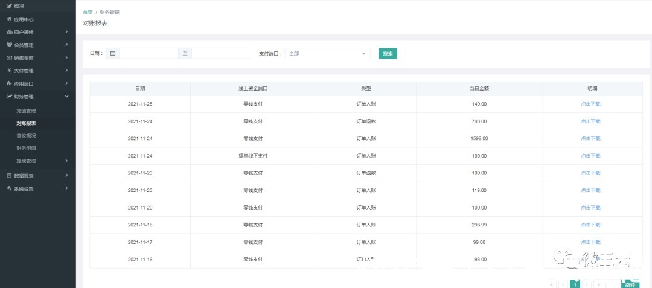
Task: Click the start date input field
Action: click(x=149, y=53)
